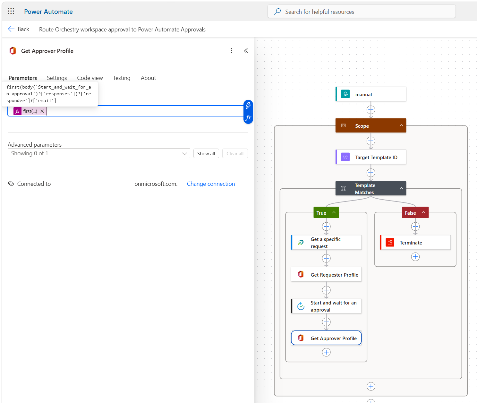Open the three-dot more options menu
The height and width of the screenshot is (403, 477).
click(231, 51)
